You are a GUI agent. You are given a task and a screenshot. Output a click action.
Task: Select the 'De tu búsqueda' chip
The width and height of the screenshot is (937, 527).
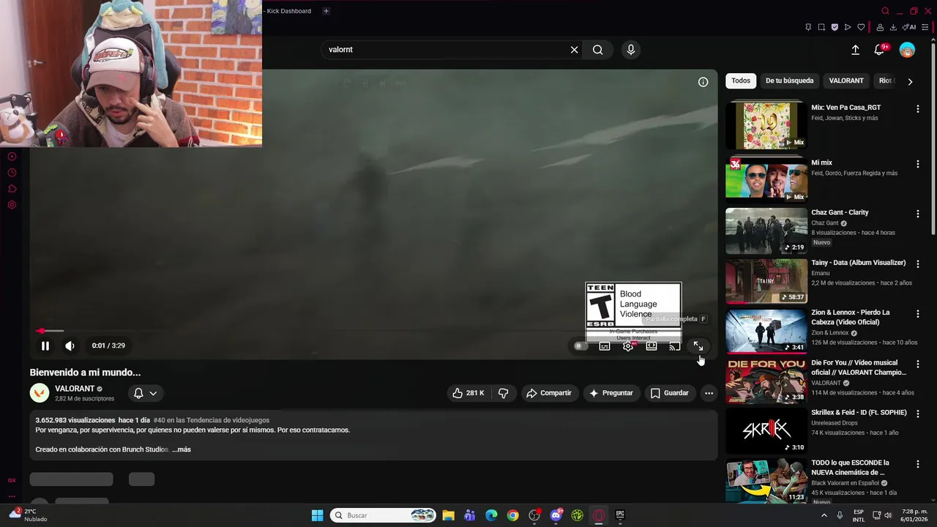point(789,81)
